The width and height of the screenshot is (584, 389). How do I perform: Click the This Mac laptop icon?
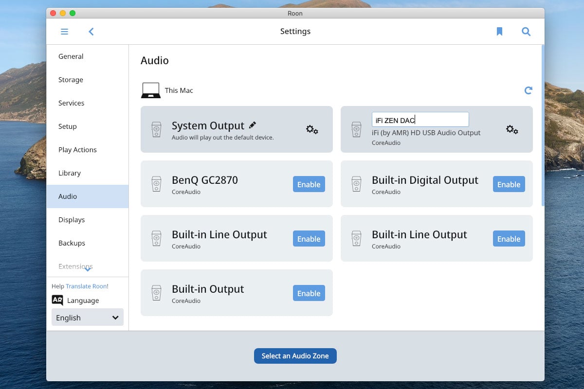[x=151, y=90]
